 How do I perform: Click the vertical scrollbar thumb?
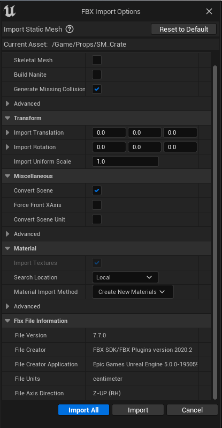[215, 232]
